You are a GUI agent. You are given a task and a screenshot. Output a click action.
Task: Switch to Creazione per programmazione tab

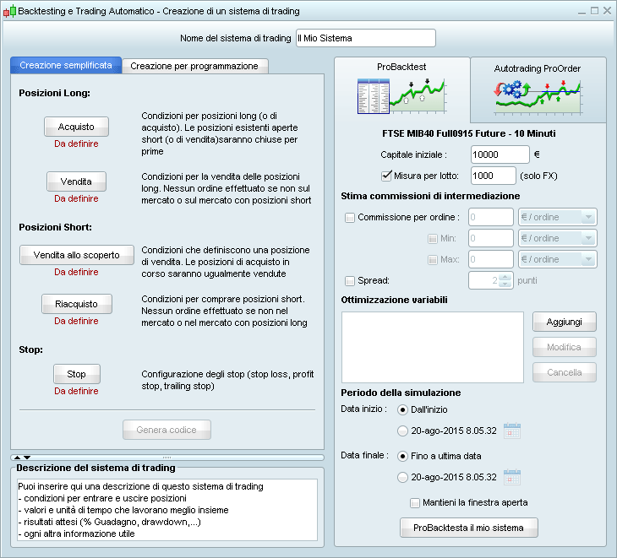pos(194,66)
